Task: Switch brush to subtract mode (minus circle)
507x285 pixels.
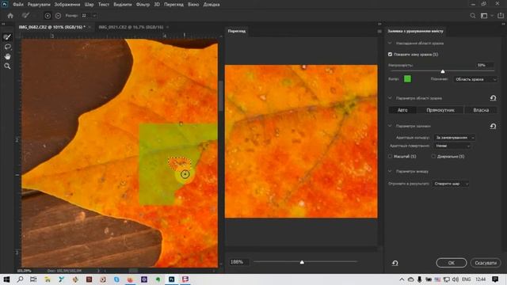Action: click(x=58, y=16)
